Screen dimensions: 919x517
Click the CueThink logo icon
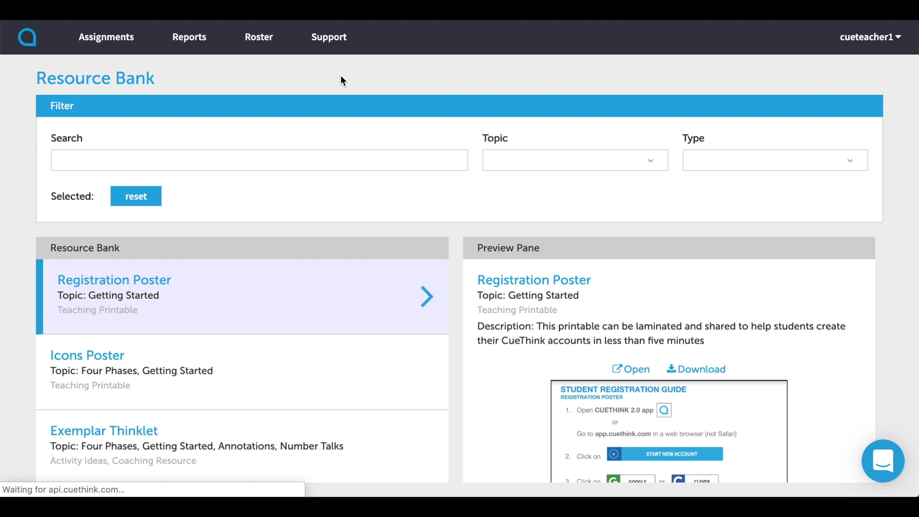(27, 37)
